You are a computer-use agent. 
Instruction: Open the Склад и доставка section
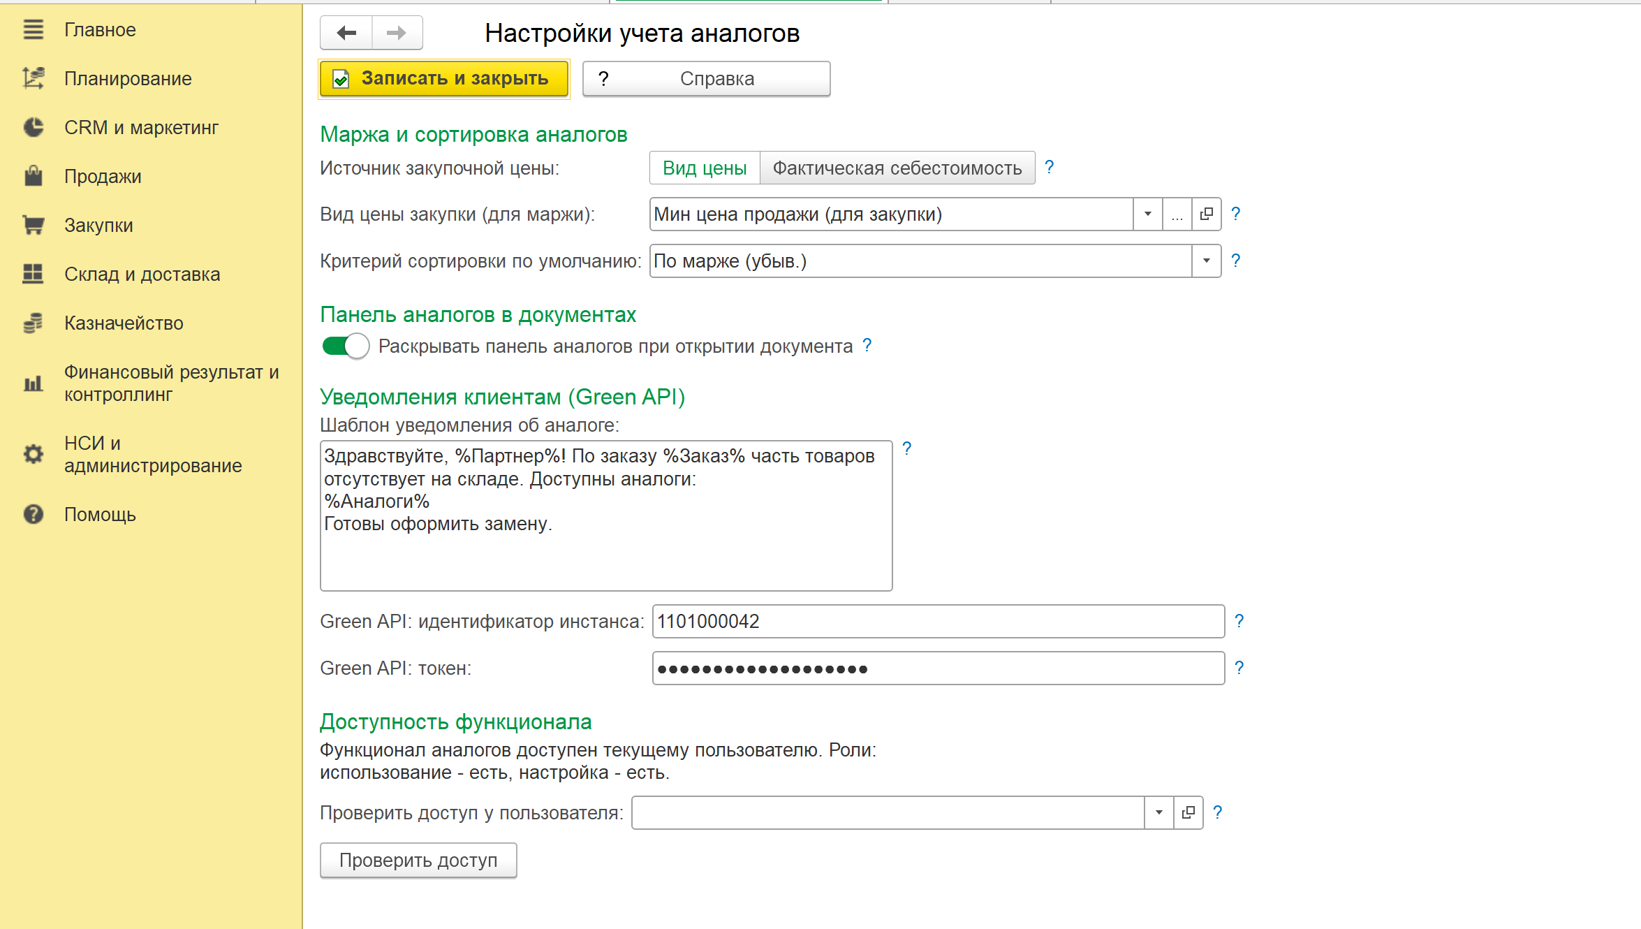coord(142,275)
